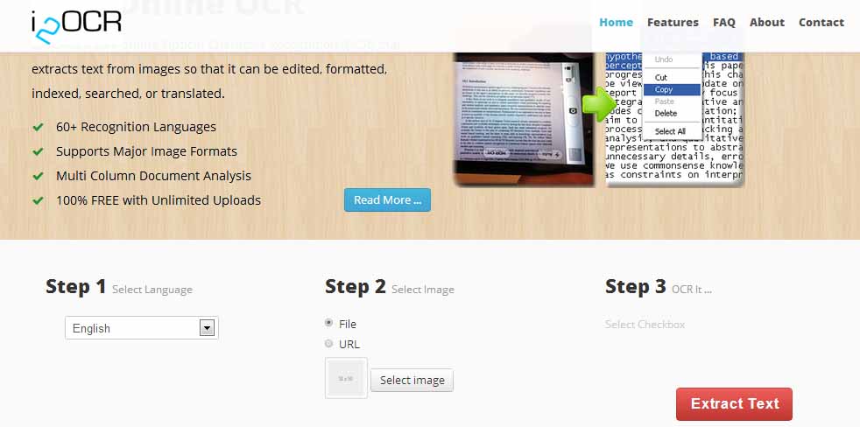This screenshot has width=860, height=427.
Task: Click the 'Select Language' subtitle
Action: (152, 290)
